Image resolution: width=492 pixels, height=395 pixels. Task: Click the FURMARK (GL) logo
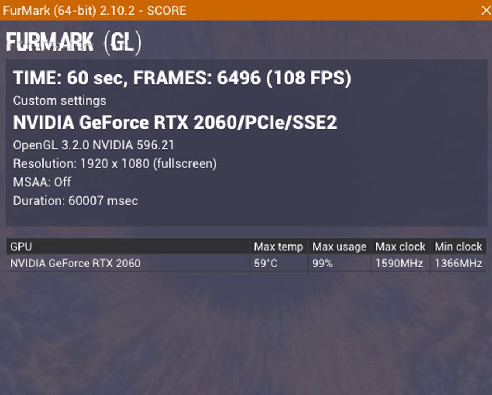74,43
